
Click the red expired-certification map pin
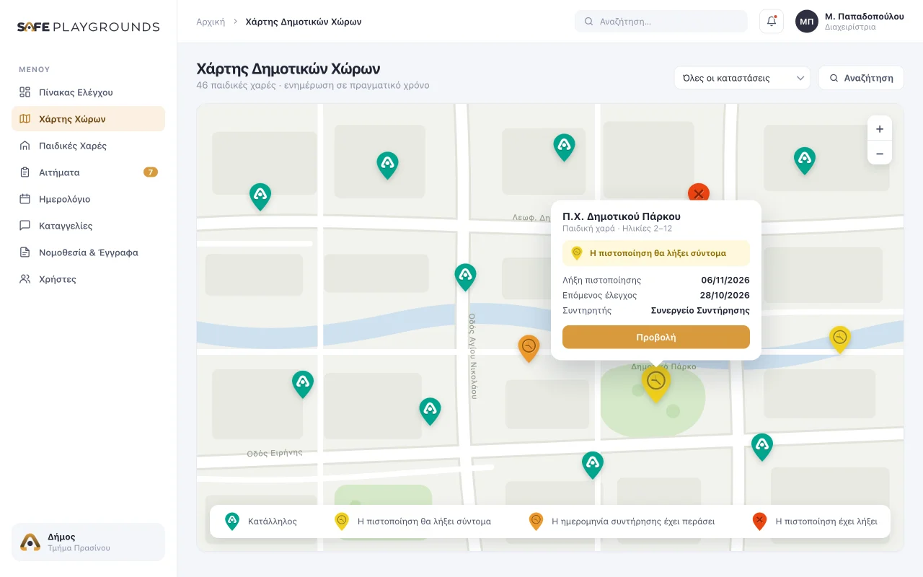[698, 193]
